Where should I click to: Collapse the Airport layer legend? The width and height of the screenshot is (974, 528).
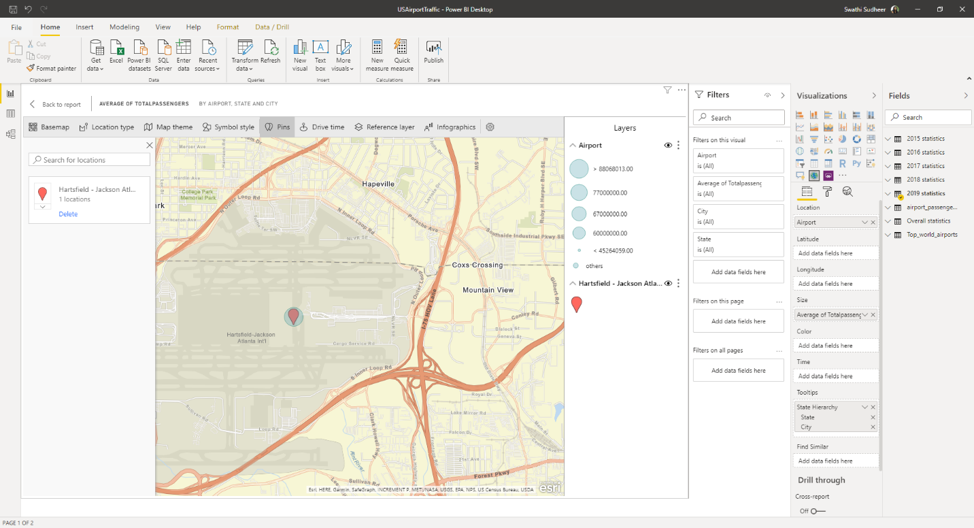click(573, 145)
